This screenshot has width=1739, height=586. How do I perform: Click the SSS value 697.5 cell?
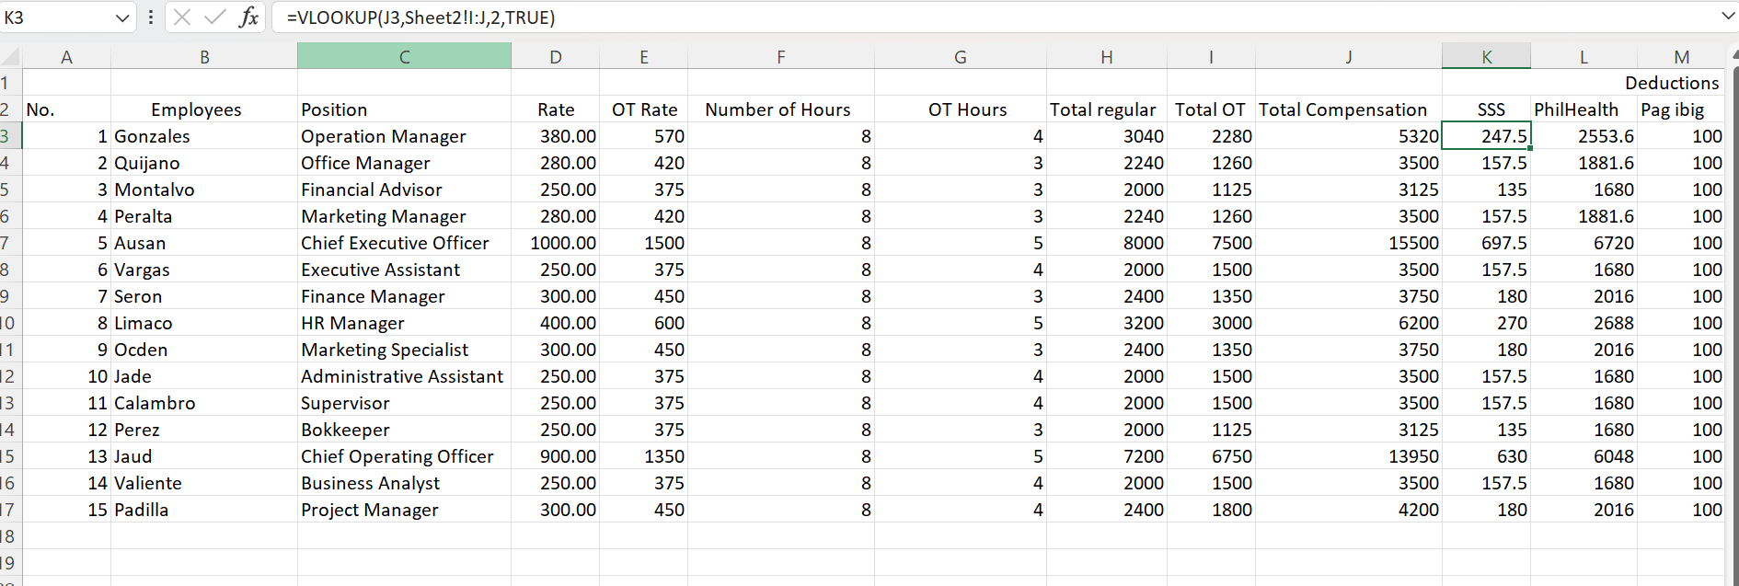point(1486,243)
